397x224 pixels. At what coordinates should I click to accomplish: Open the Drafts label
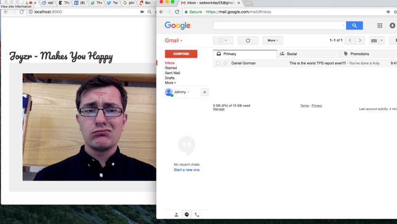pyautogui.click(x=170, y=78)
